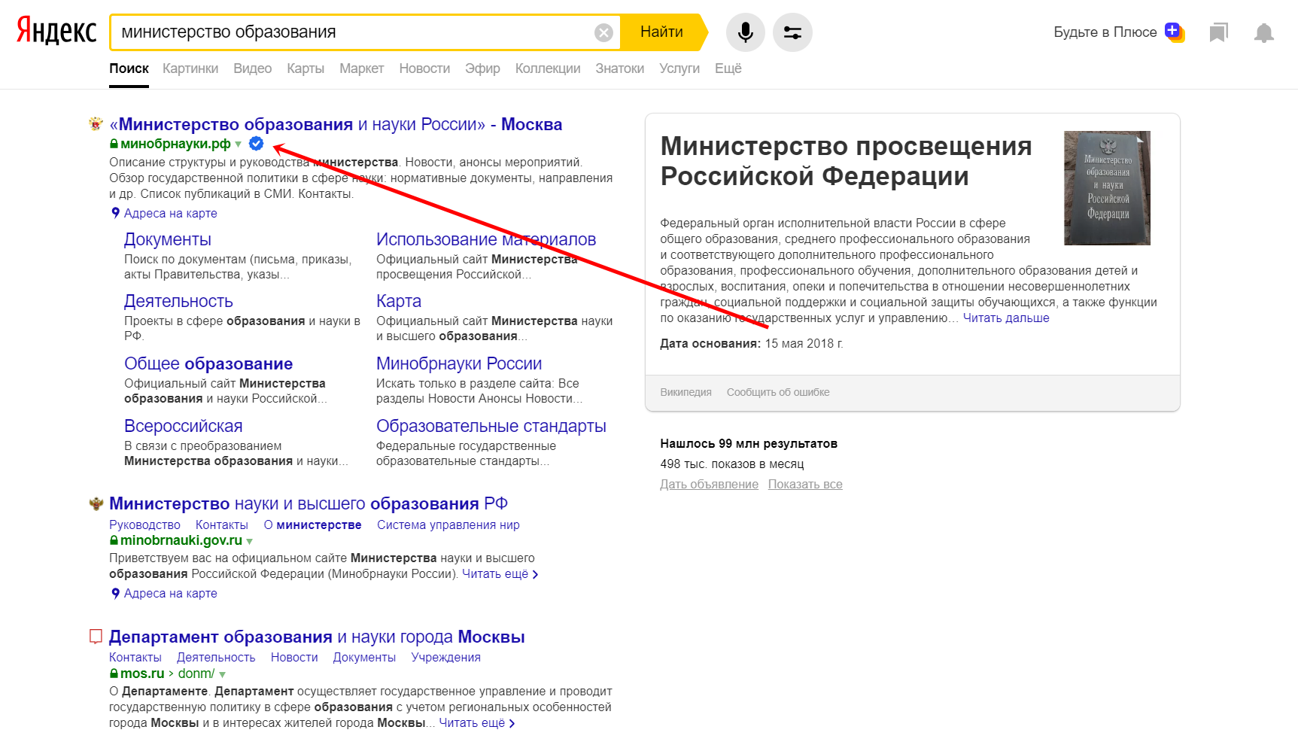The height and width of the screenshot is (745, 1298).
Task: Open saved bookmarks icon in the header
Action: (x=1218, y=32)
